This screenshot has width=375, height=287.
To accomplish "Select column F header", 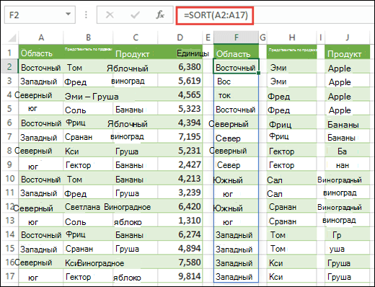I will coord(237,37).
